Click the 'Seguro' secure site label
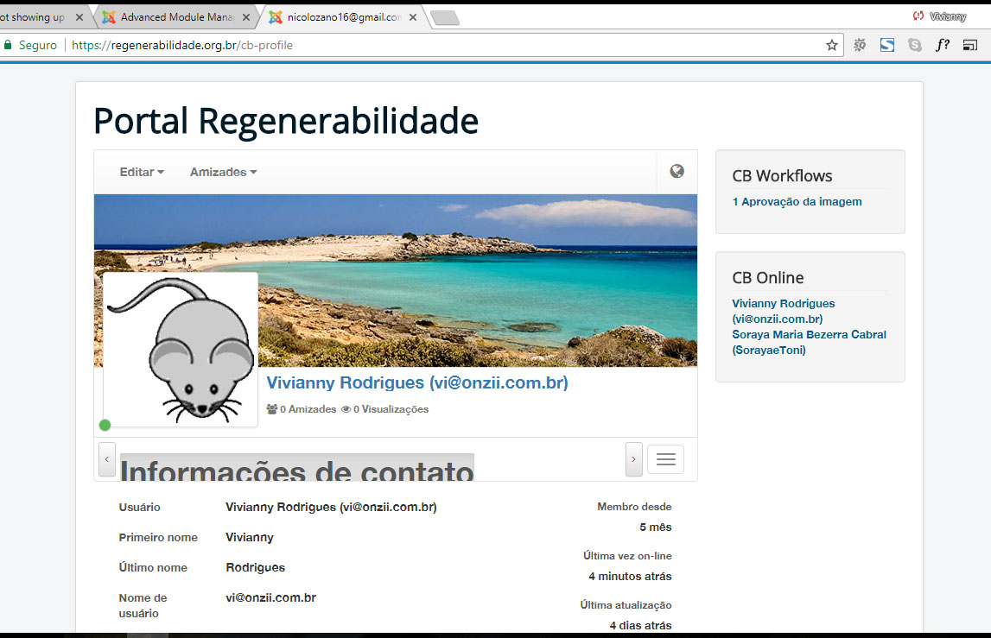This screenshot has height=638, width=991. click(x=38, y=45)
